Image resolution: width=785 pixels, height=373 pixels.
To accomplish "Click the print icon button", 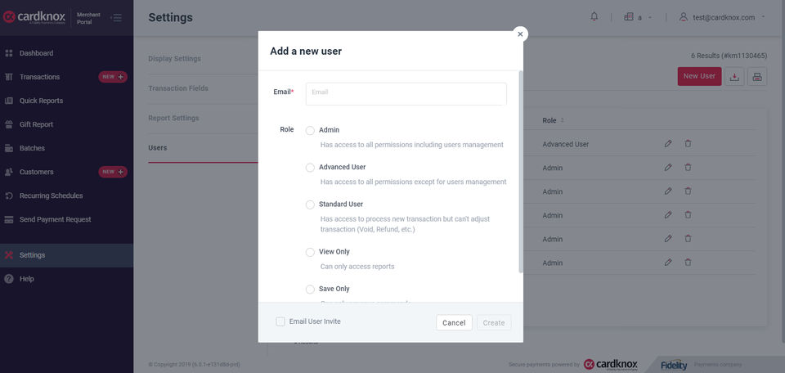I will [757, 77].
